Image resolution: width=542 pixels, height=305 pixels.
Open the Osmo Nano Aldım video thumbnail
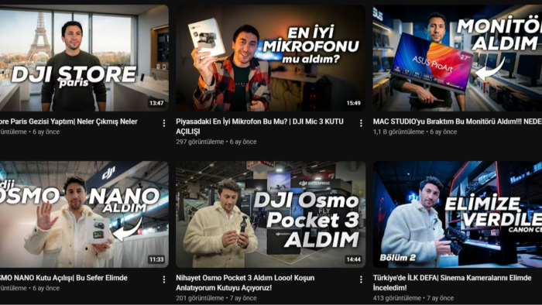(x=84, y=214)
